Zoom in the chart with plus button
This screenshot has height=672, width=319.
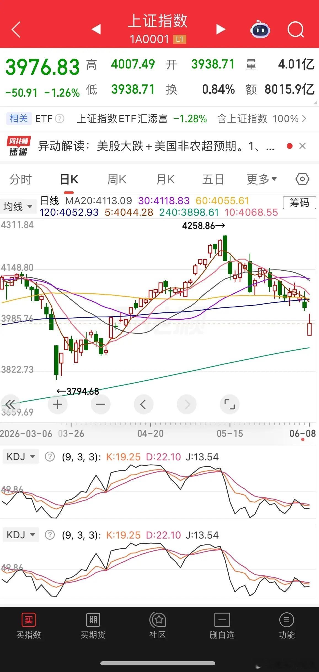[x=58, y=405]
